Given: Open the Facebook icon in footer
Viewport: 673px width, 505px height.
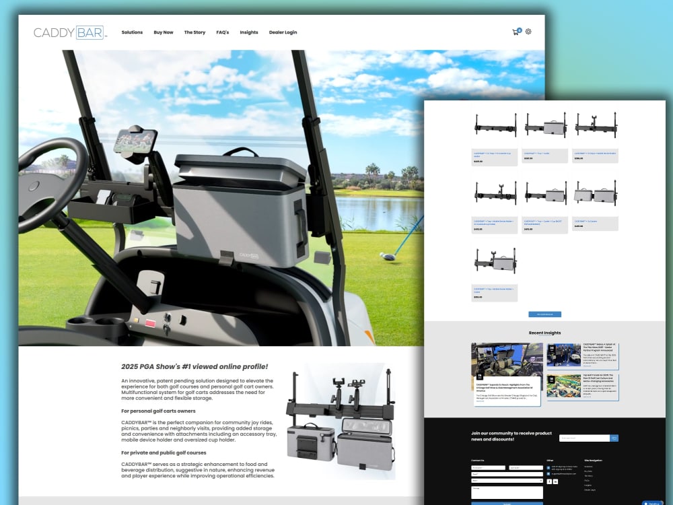Looking at the screenshot, I should 549,481.
